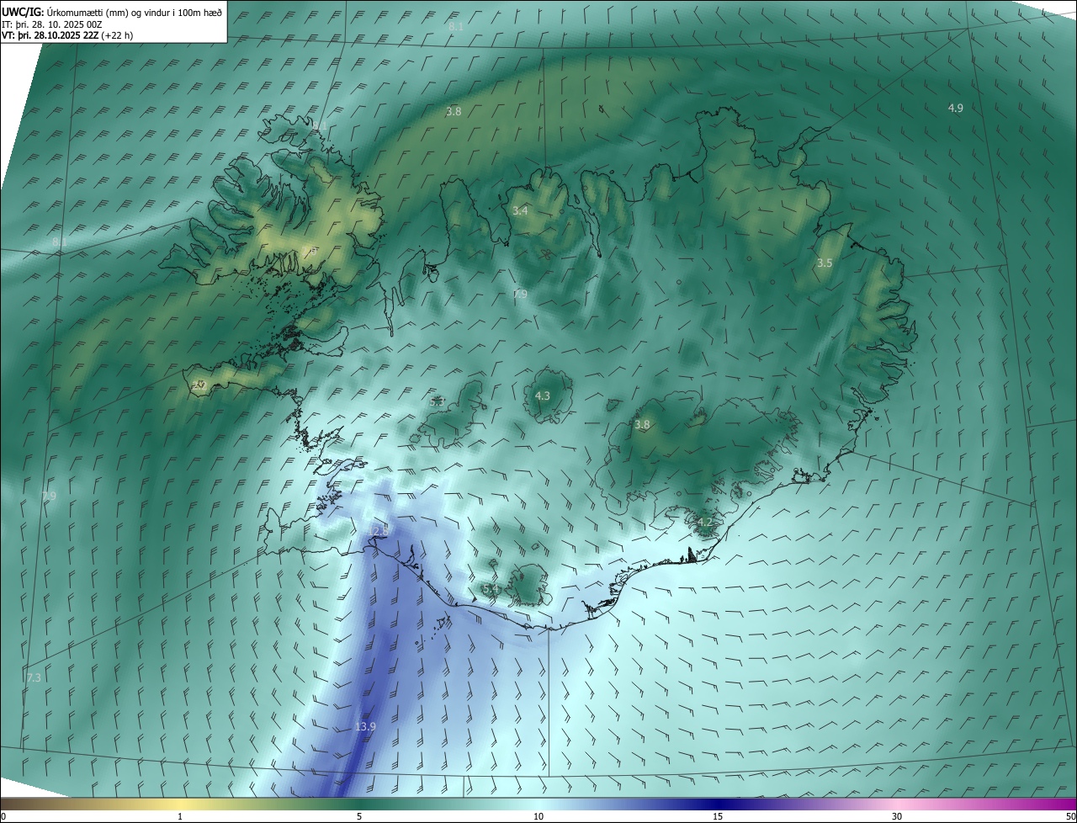Click the valid time 'VT: þri. 28.10.2025 22Z'
The height and width of the screenshot is (823, 1077).
click(x=50, y=35)
